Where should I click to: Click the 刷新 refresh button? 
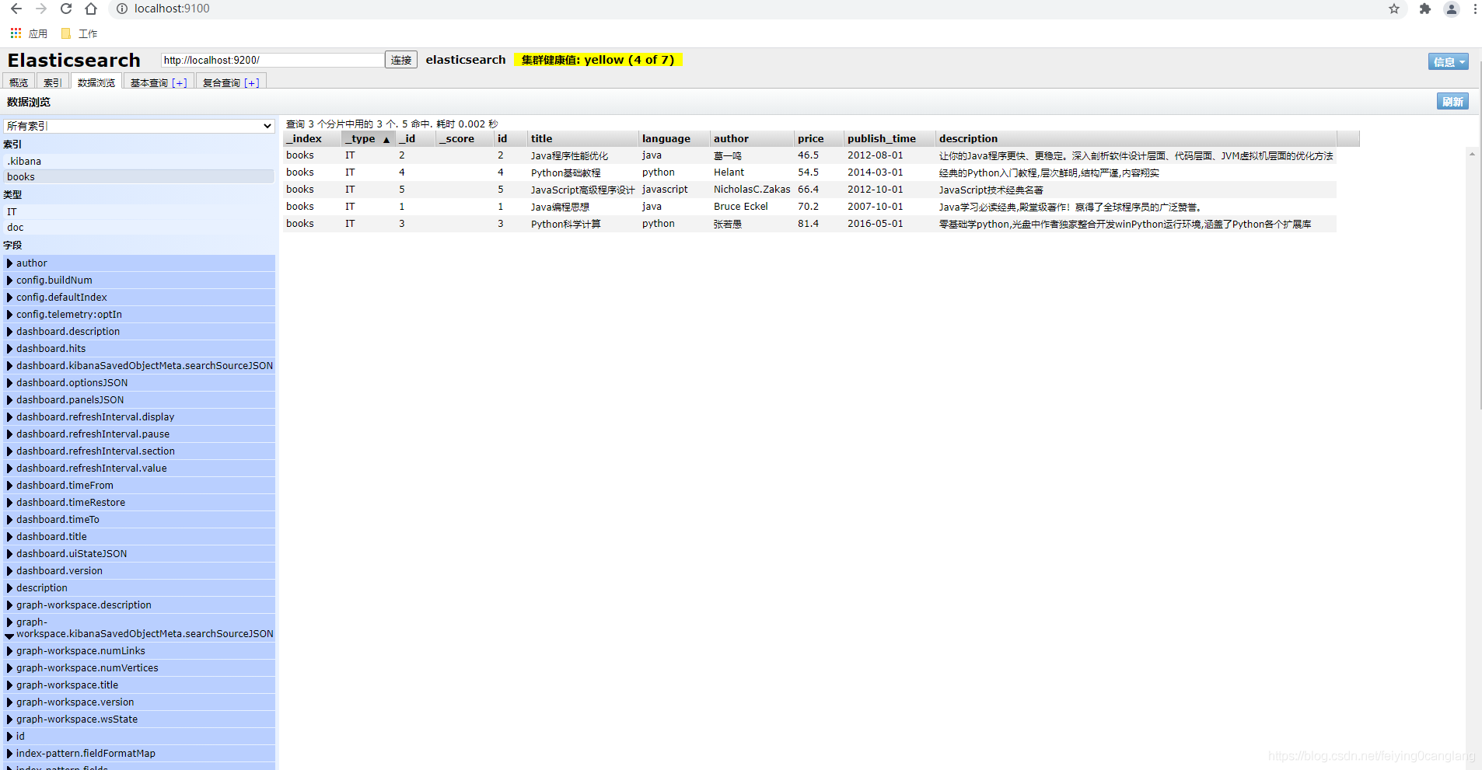[x=1452, y=102]
